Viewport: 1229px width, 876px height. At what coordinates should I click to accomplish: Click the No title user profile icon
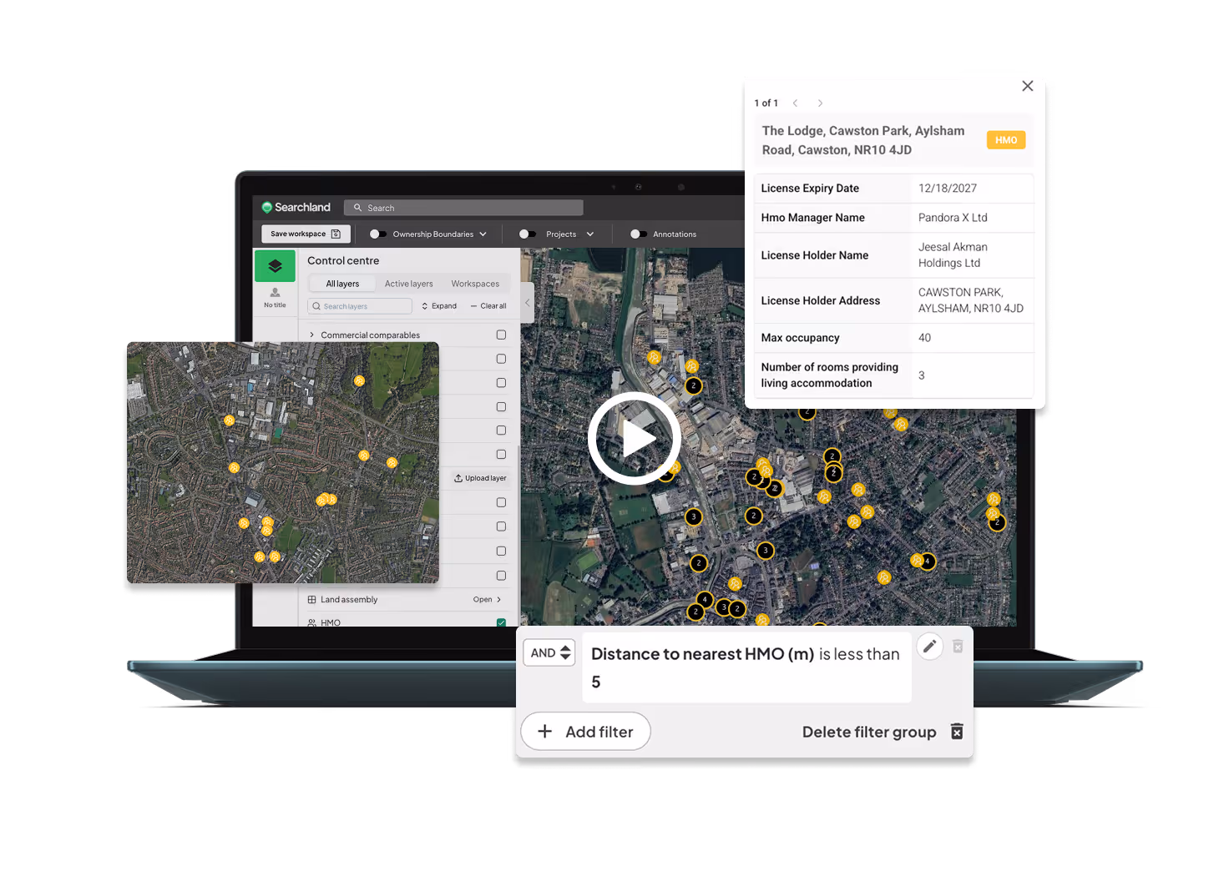tap(275, 294)
